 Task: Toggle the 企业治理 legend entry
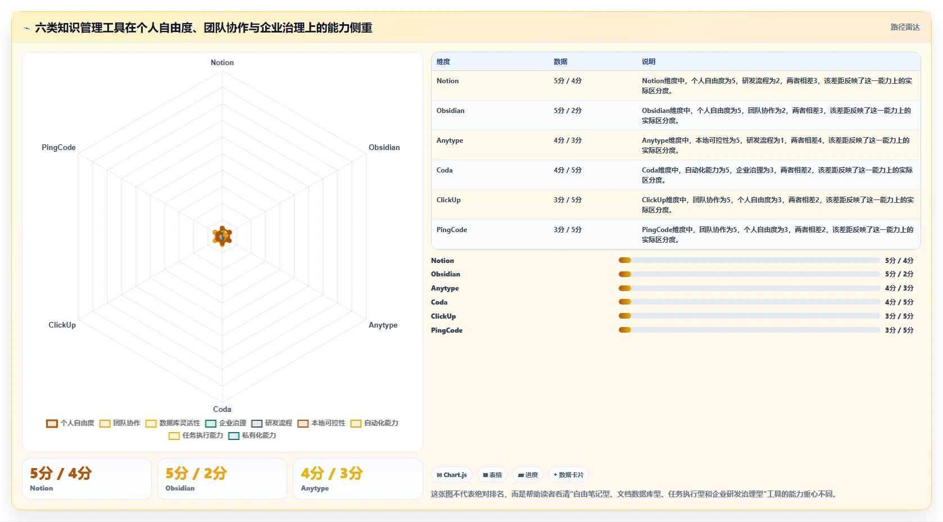coord(226,423)
